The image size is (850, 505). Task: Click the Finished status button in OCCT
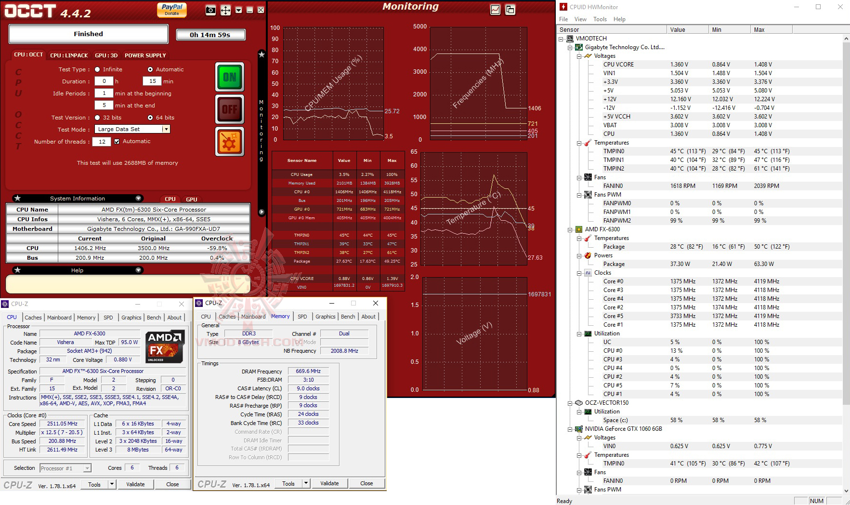coord(88,34)
